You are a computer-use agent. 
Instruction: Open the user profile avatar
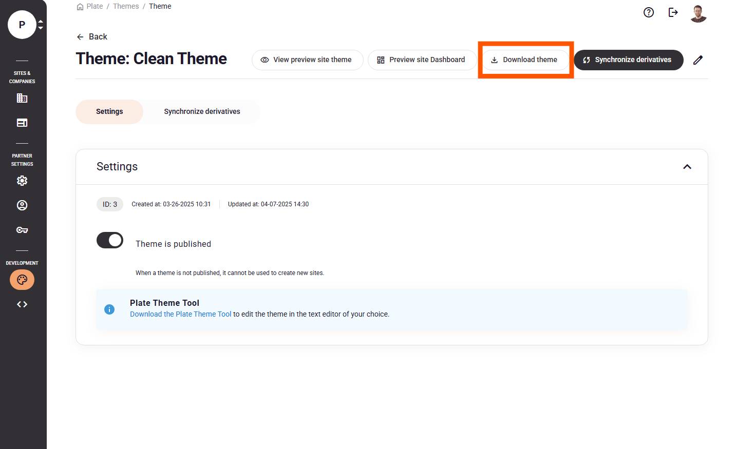(698, 13)
